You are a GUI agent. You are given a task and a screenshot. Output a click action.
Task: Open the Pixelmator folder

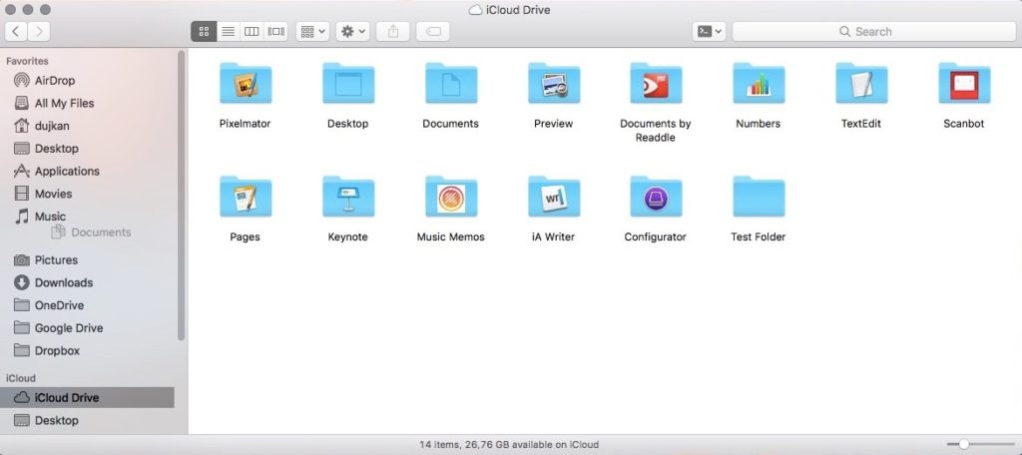point(246,84)
